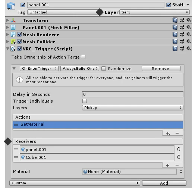Open the Static flags dropdown arrow
Image resolution: width=192 pixels, height=188 pixels.
(x=188, y=5)
